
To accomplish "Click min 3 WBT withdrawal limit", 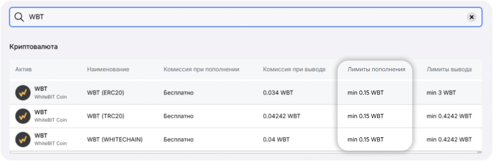I will [441, 93].
